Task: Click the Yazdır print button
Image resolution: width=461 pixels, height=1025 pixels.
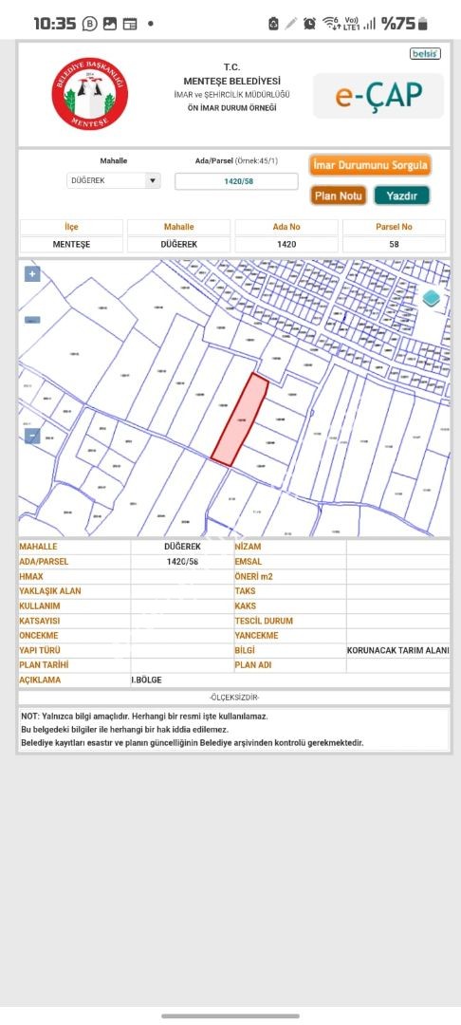Action: (401, 196)
